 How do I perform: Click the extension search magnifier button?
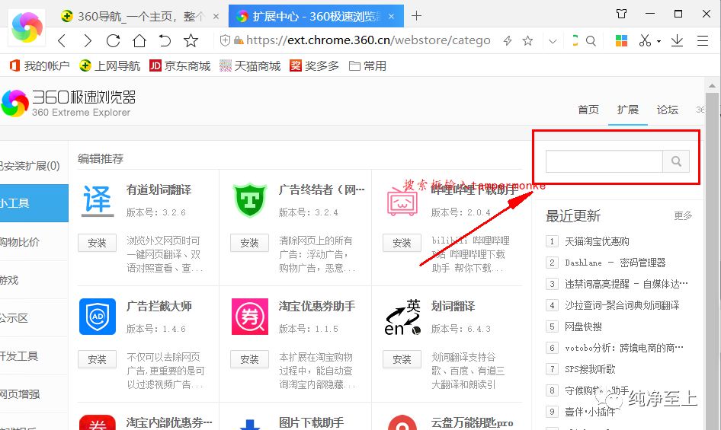tap(676, 161)
